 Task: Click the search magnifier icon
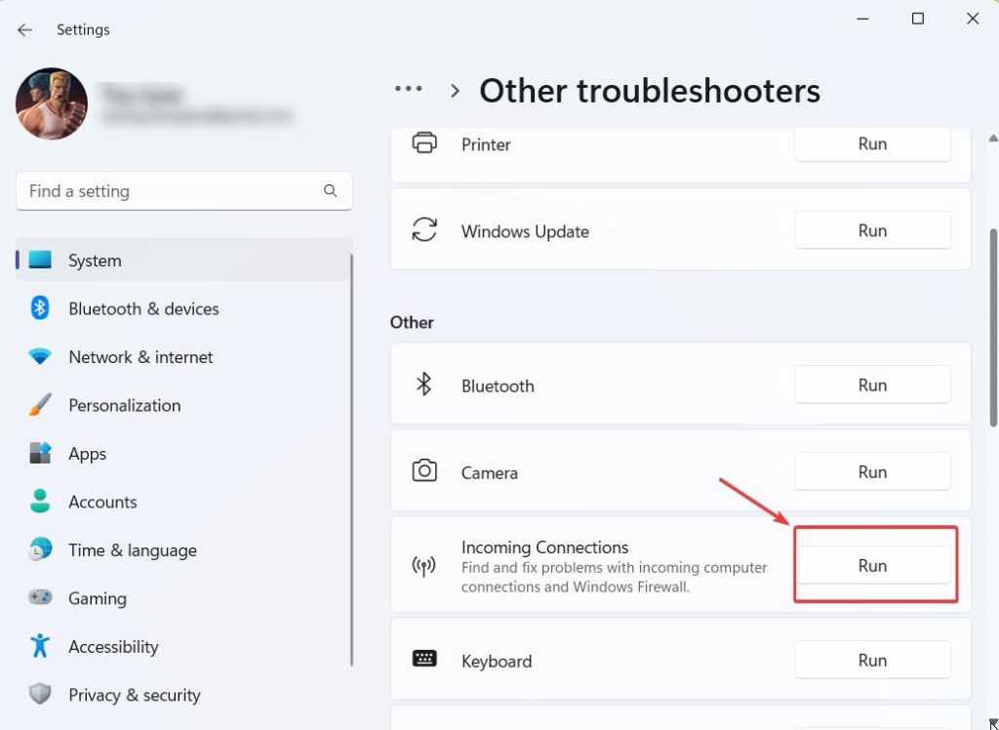tap(330, 190)
